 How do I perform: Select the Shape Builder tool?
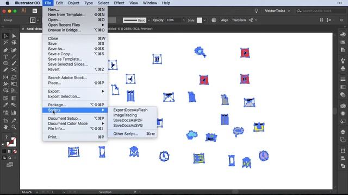tap(5, 90)
